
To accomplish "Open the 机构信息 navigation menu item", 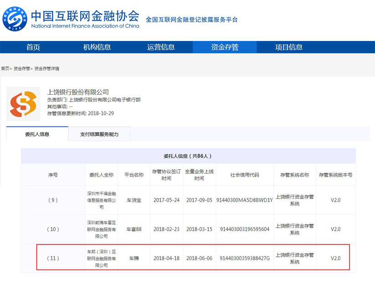I will (97, 47).
